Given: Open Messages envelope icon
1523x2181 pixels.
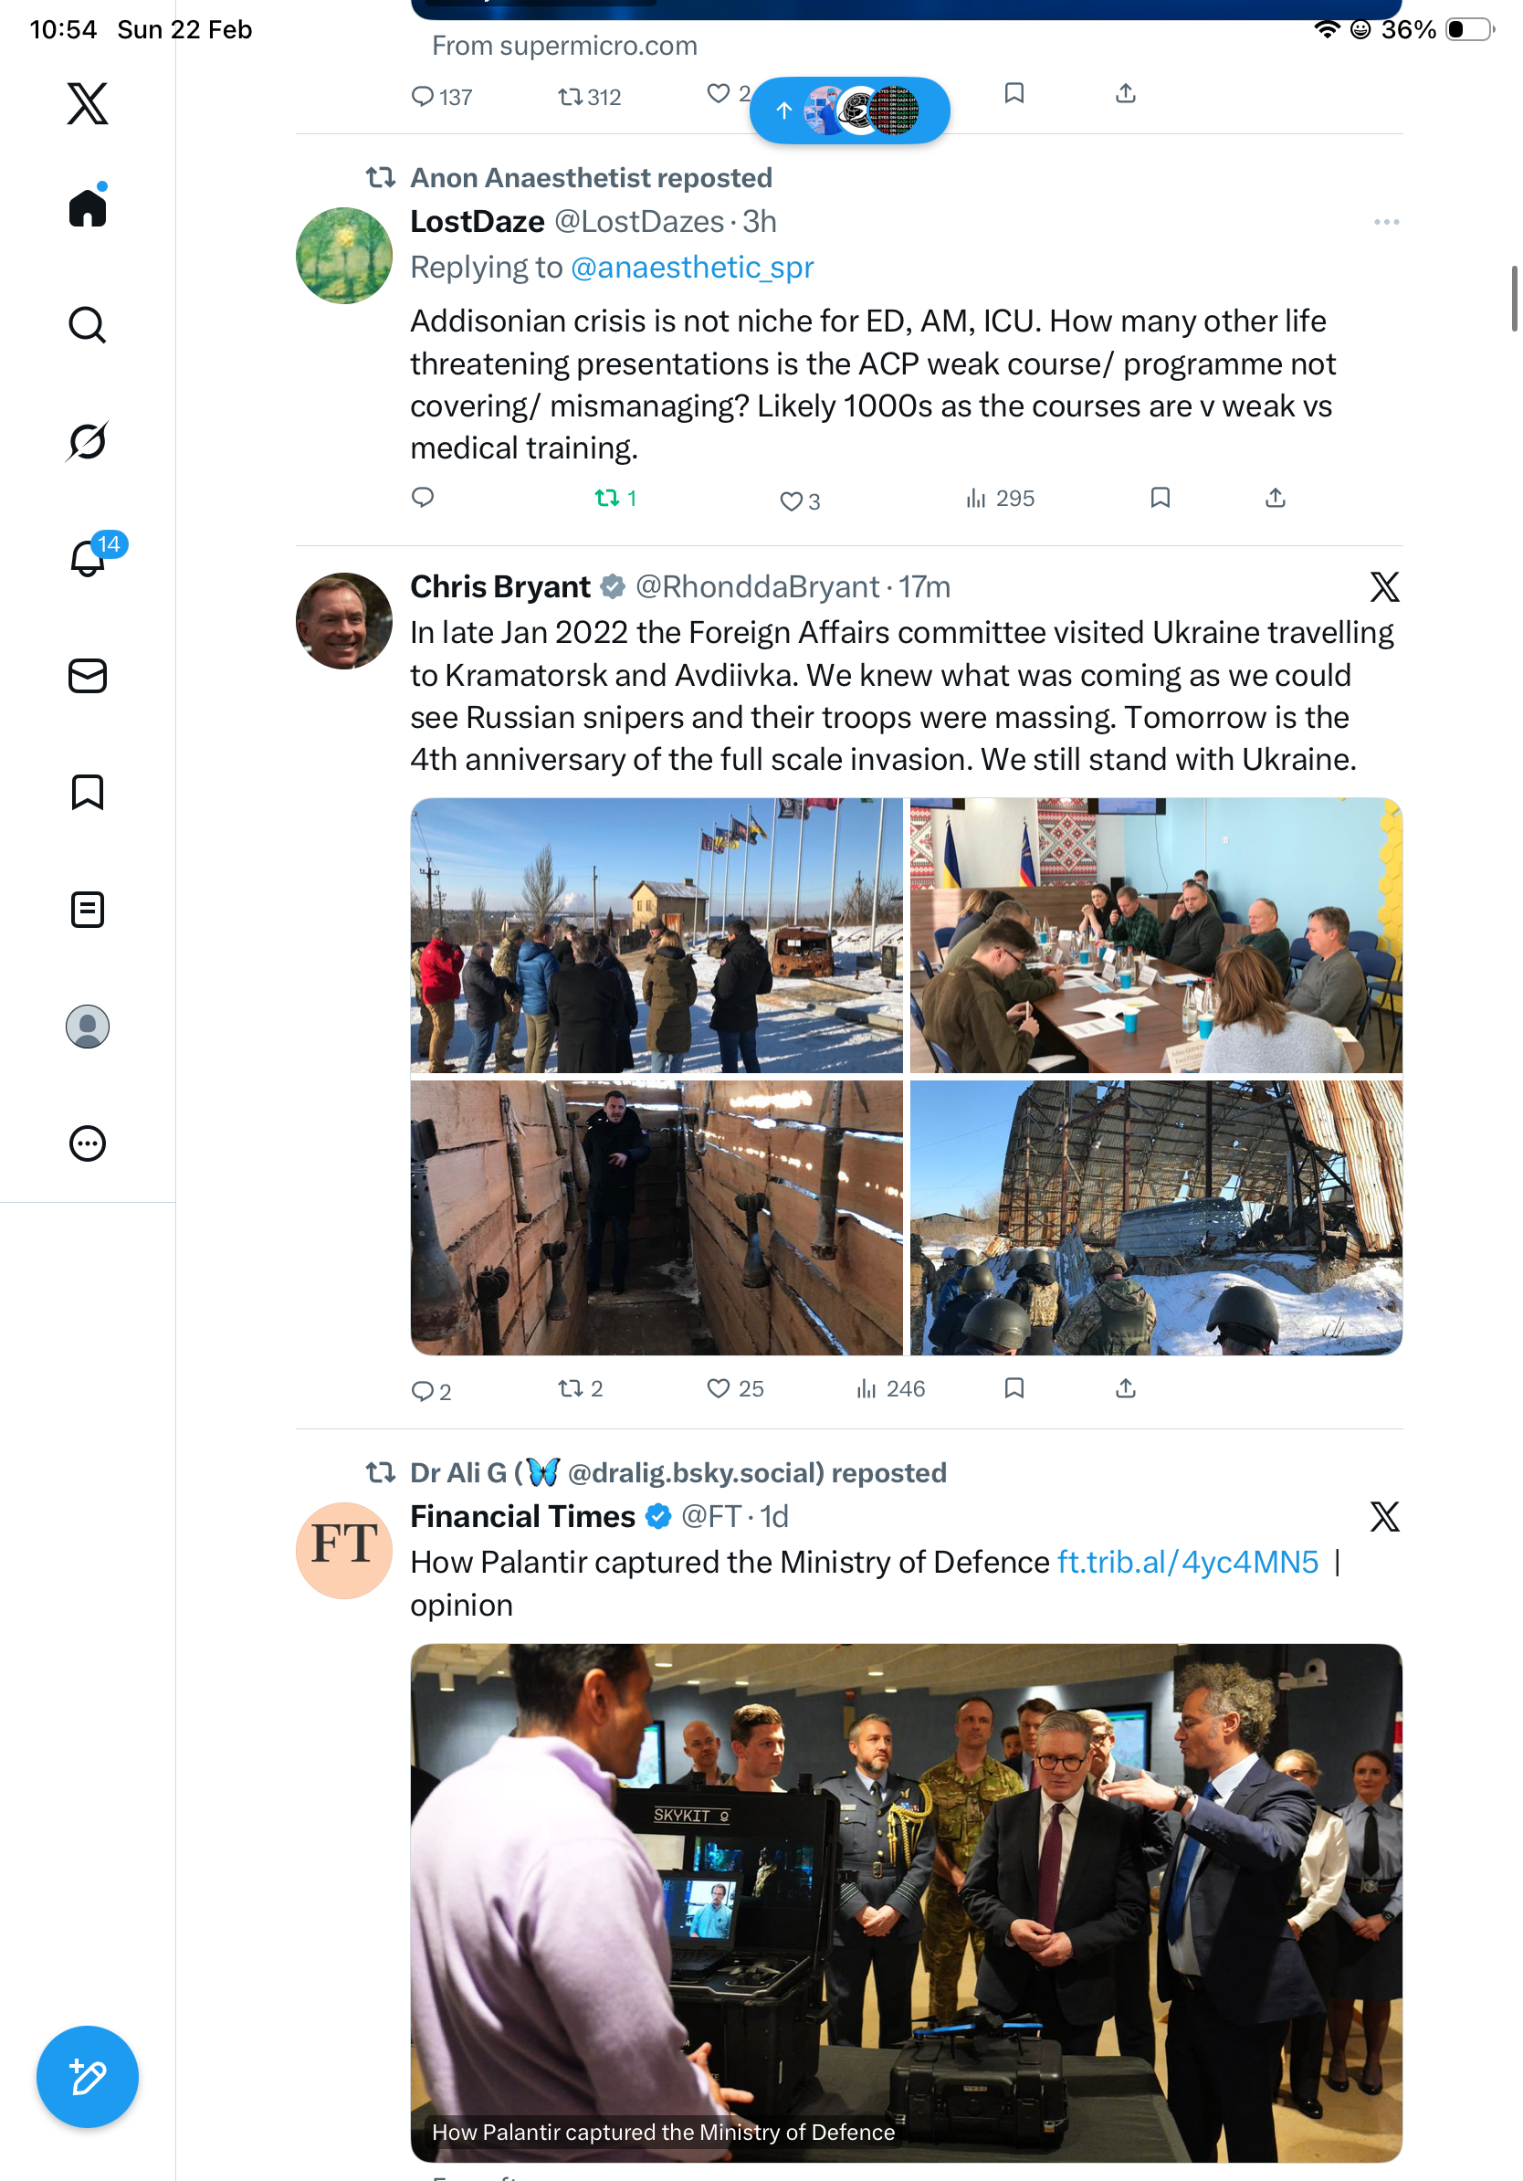Looking at the screenshot, I should point(88,675).
